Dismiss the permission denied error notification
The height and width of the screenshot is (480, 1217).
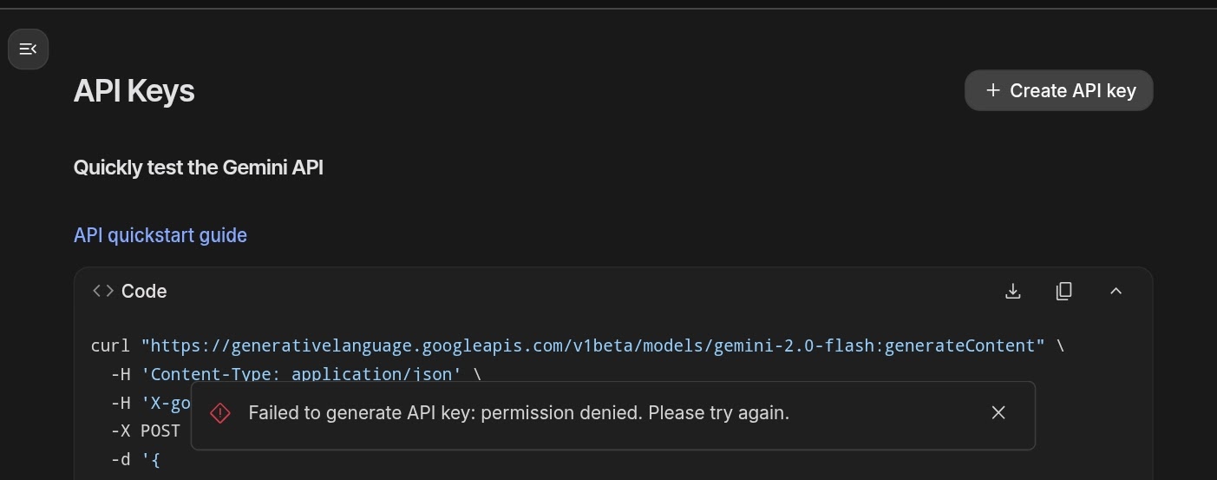coord(998,412)
